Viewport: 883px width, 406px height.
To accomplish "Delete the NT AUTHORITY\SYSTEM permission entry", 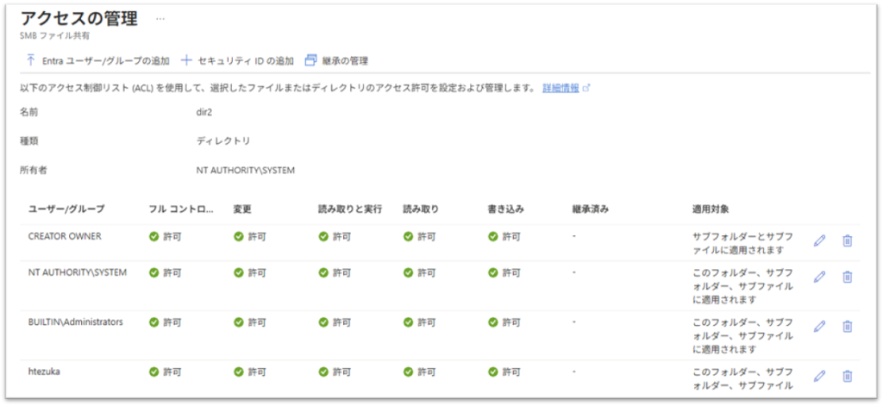I will click(x=847, y=277).
